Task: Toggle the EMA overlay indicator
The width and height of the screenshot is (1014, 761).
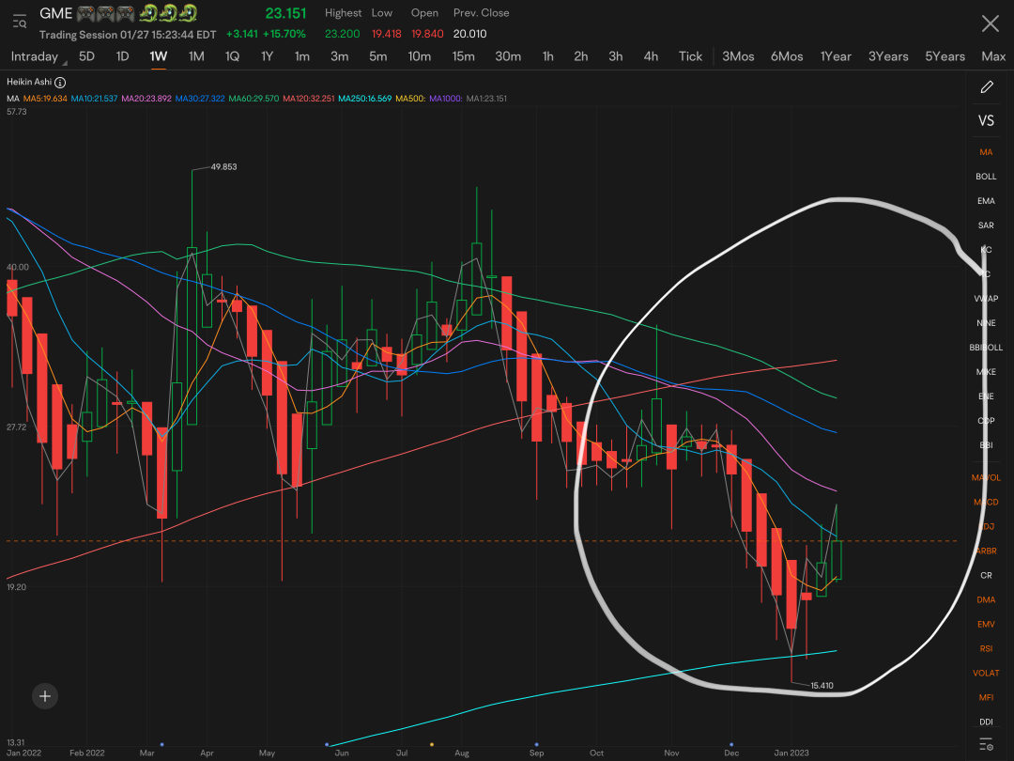Action: (x=986, y=201)
